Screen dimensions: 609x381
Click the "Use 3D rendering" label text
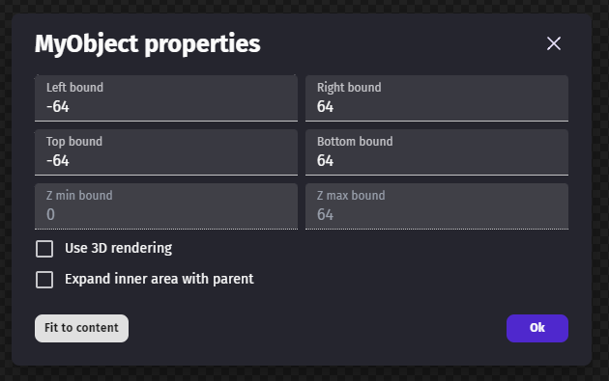tap(119, 248)
